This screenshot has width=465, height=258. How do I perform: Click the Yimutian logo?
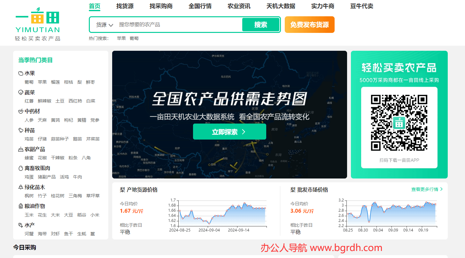[37, 24]
